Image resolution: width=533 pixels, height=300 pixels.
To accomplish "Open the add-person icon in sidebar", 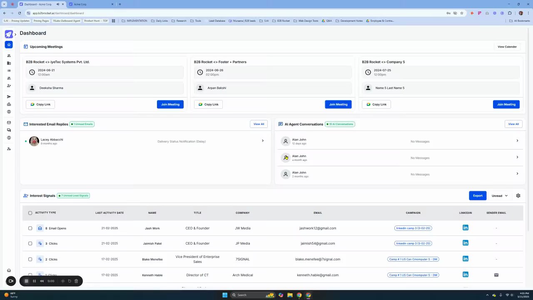I will 9,86.
